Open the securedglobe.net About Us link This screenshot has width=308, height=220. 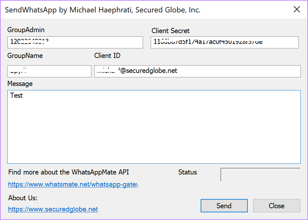53,209
